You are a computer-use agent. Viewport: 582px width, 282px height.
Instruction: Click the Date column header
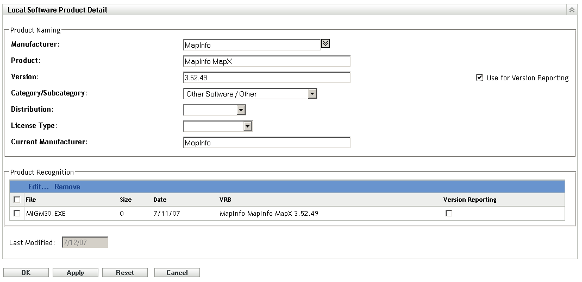(x=160, y=200)
